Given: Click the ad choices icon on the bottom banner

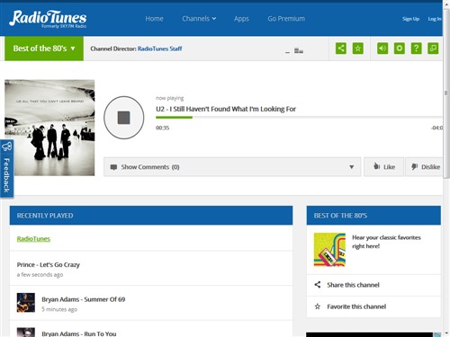Looking at the screenshot, I should point(437,334).
